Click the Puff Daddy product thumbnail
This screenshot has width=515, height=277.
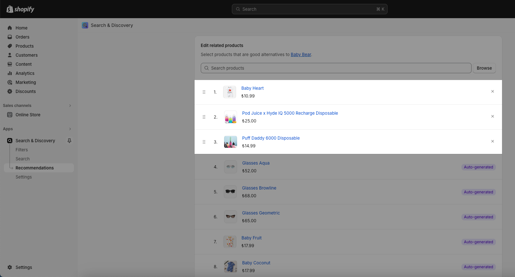231,142
